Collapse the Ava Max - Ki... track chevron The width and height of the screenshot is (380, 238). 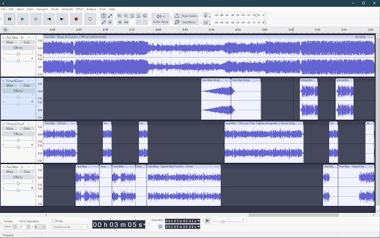coord(29,37)
